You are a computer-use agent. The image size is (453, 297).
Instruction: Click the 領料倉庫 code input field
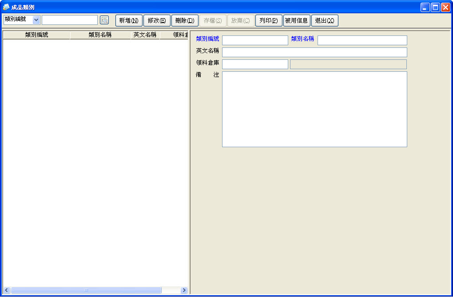(x=255, y=64)
